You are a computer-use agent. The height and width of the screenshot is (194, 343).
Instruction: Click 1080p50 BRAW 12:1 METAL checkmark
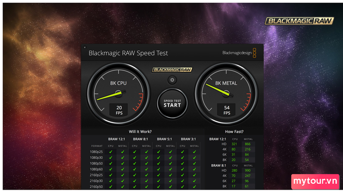click(122, 163)
